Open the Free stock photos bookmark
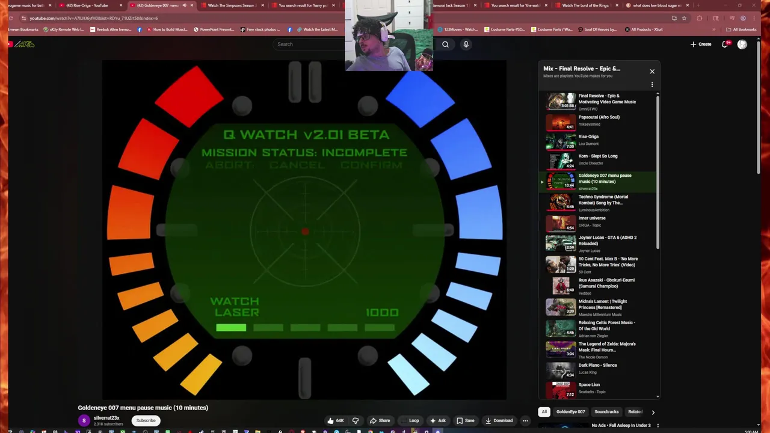Image resolution: width=770 pixels, height=433 pixels. point(260,29)
